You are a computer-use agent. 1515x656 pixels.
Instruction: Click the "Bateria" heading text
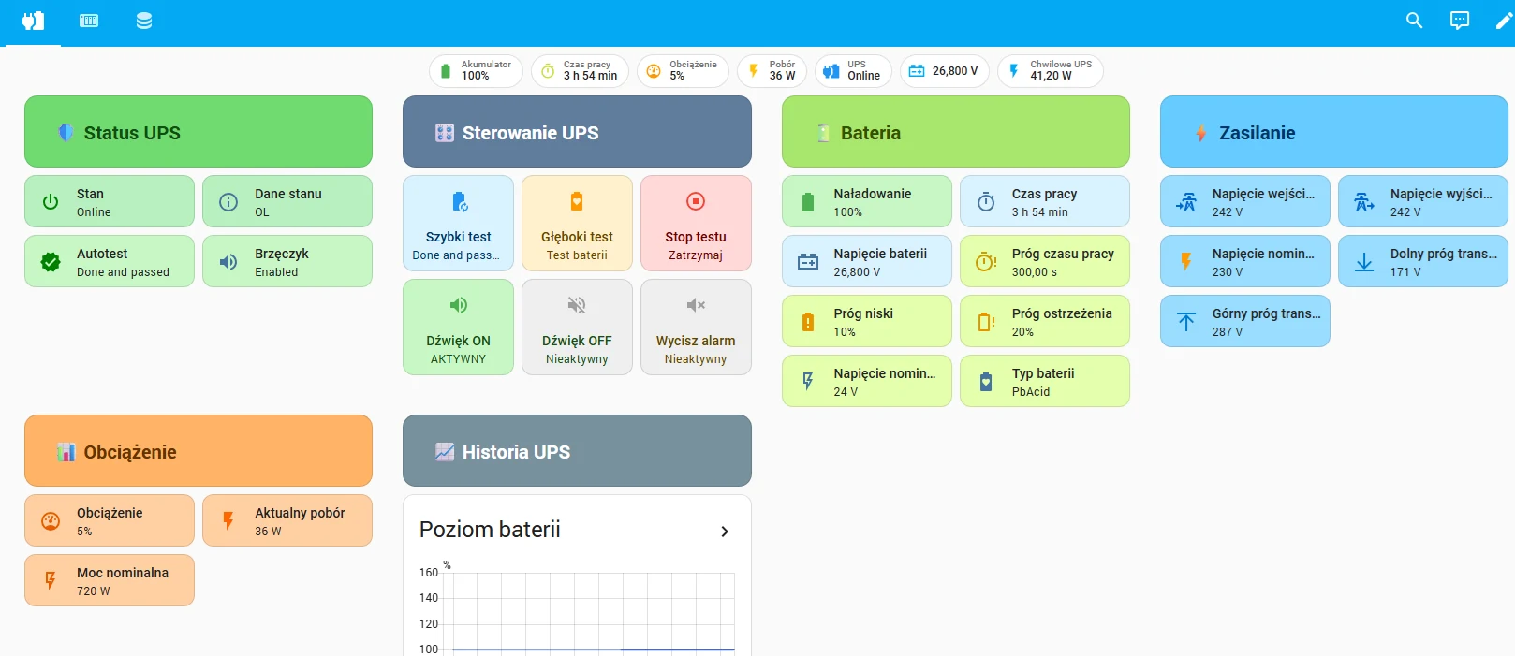tap(871, 133)
